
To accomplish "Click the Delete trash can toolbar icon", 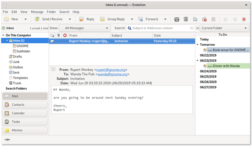I will 186,19.
